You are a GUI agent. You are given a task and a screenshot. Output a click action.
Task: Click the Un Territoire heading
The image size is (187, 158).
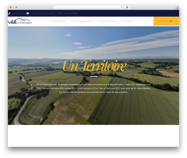coord(94,66)
